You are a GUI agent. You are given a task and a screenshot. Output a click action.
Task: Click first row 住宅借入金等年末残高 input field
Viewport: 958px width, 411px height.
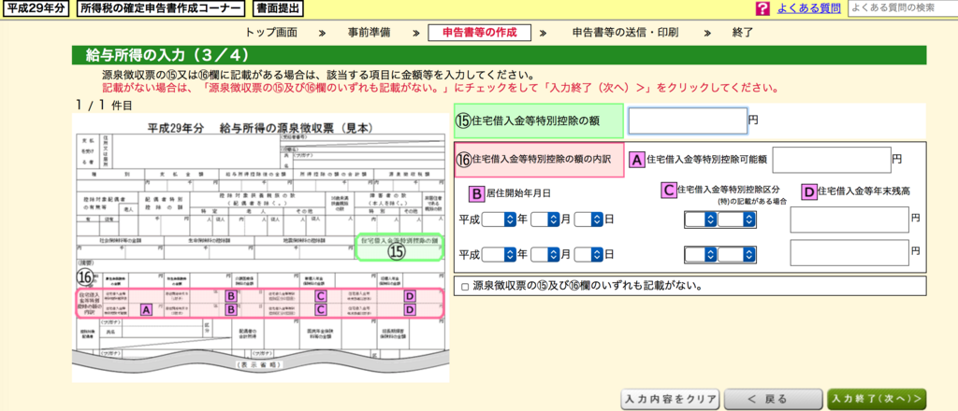849,220
